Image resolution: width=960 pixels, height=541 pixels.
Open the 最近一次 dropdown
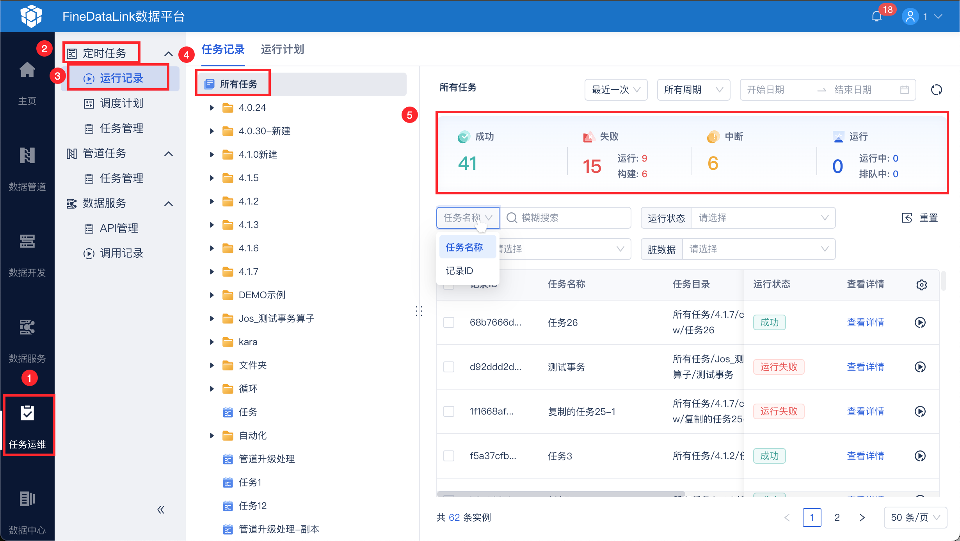(615, 90)
